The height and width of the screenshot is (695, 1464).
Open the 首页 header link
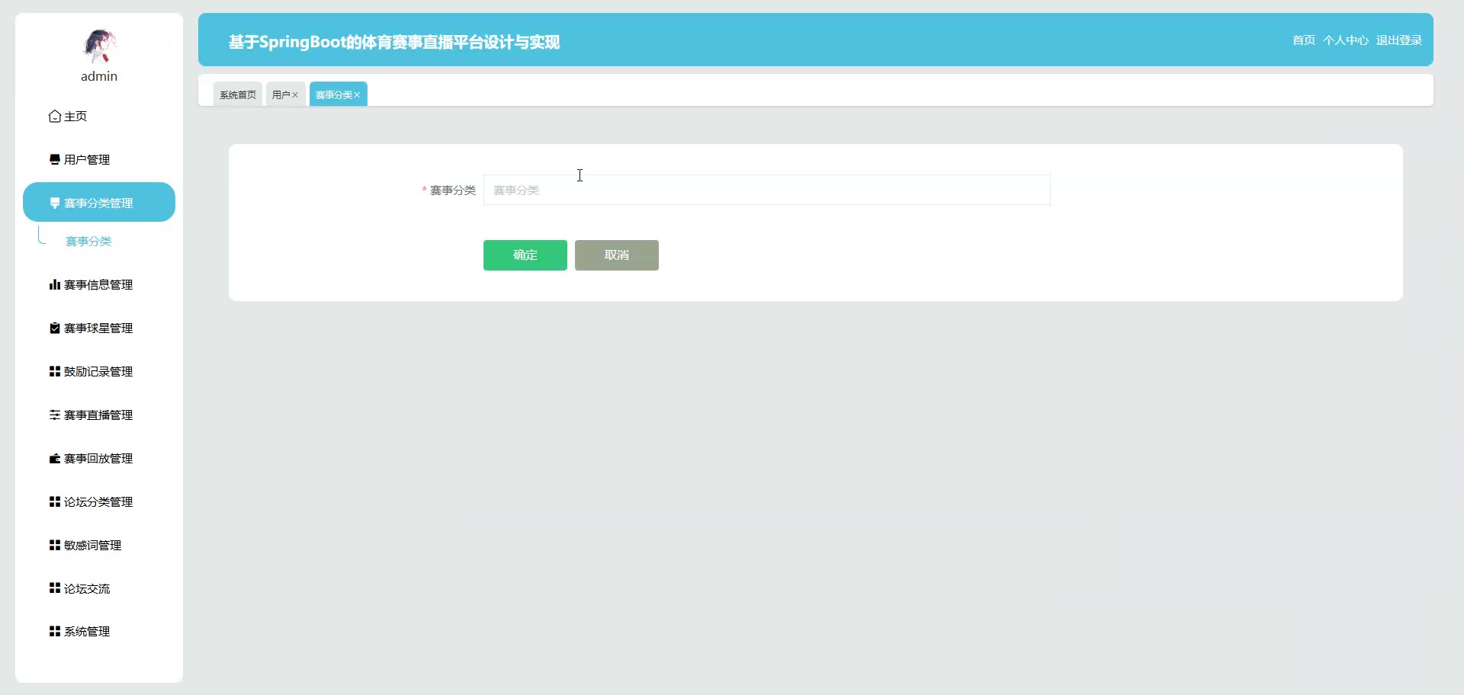1304,40
